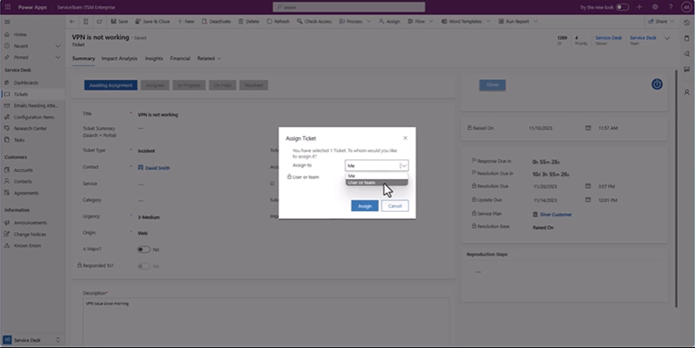Expand the header chevron beside Team
Screen dimensions: 695x348
pos(667,38)
